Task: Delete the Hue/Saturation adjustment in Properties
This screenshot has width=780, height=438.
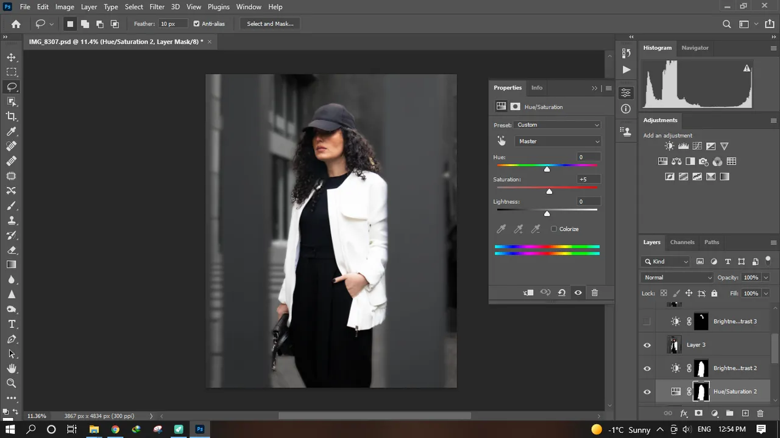Action: tap(595, 293)
